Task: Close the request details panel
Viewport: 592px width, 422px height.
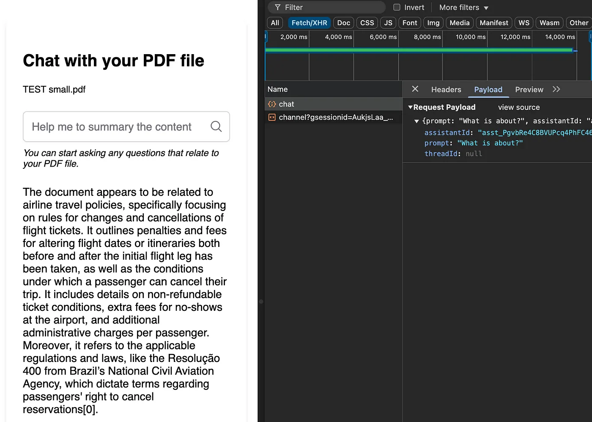Action: (x=415, y=89)
